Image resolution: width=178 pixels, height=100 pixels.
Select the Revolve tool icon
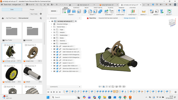coord(74,11)
